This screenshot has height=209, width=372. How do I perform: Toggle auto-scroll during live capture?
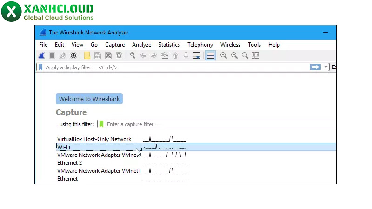[197, 55]
